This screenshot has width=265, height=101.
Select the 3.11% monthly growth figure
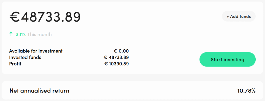tap(21, 34)
